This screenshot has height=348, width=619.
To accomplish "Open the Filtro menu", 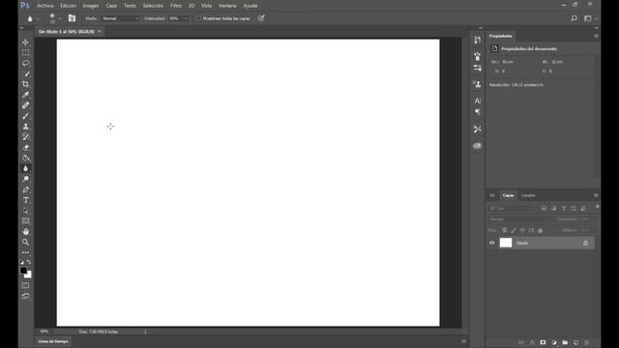I will 176,6.
